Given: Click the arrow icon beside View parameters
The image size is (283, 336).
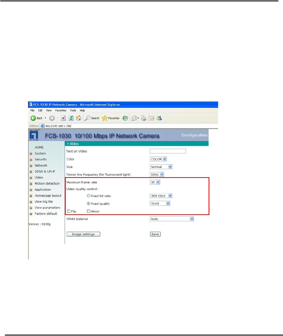Looking at the screenshot, I should coord(31,208).
